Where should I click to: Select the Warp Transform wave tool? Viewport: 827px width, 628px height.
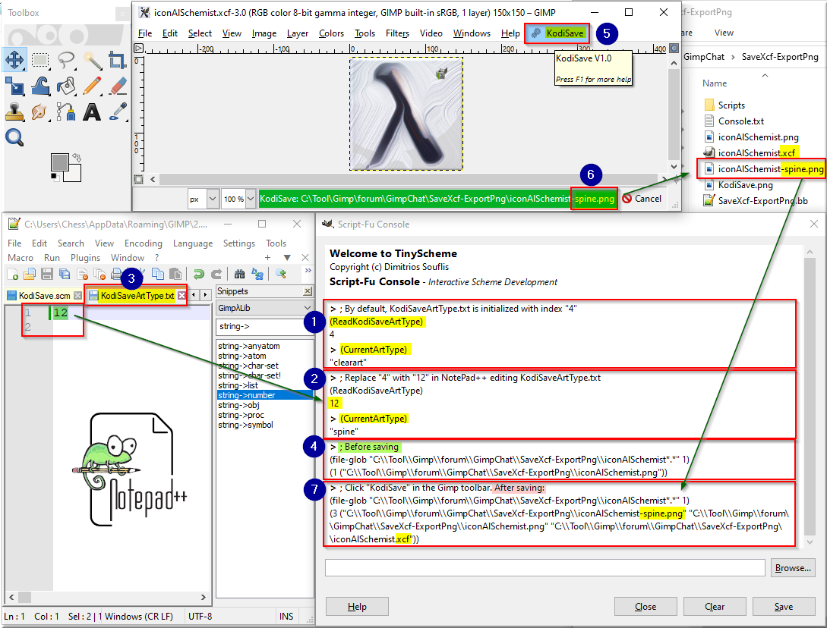40,86
